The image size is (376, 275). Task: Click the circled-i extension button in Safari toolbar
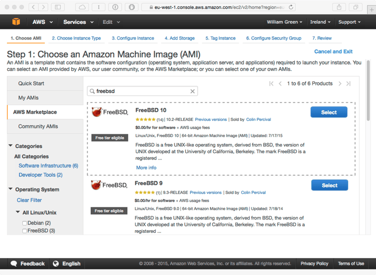(115, 7)
